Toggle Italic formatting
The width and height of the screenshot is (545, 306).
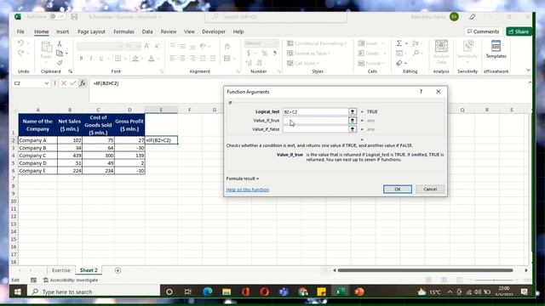coord(91,59)
